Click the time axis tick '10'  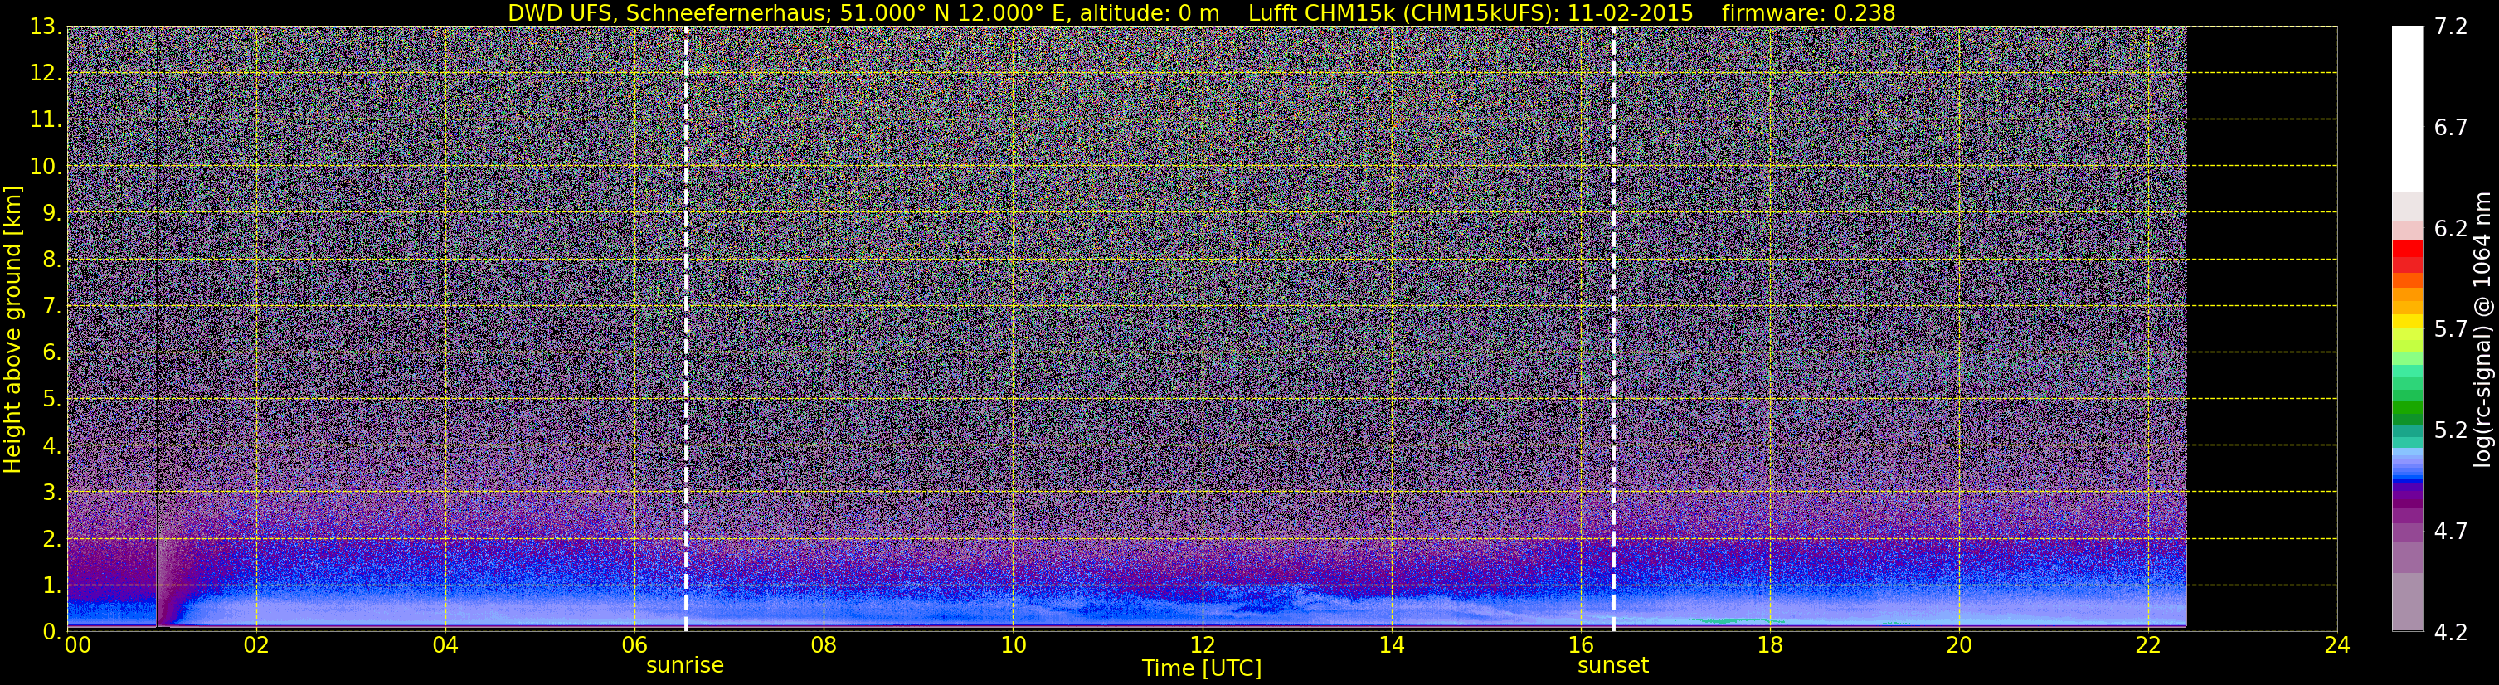(x=1013, y=646)
